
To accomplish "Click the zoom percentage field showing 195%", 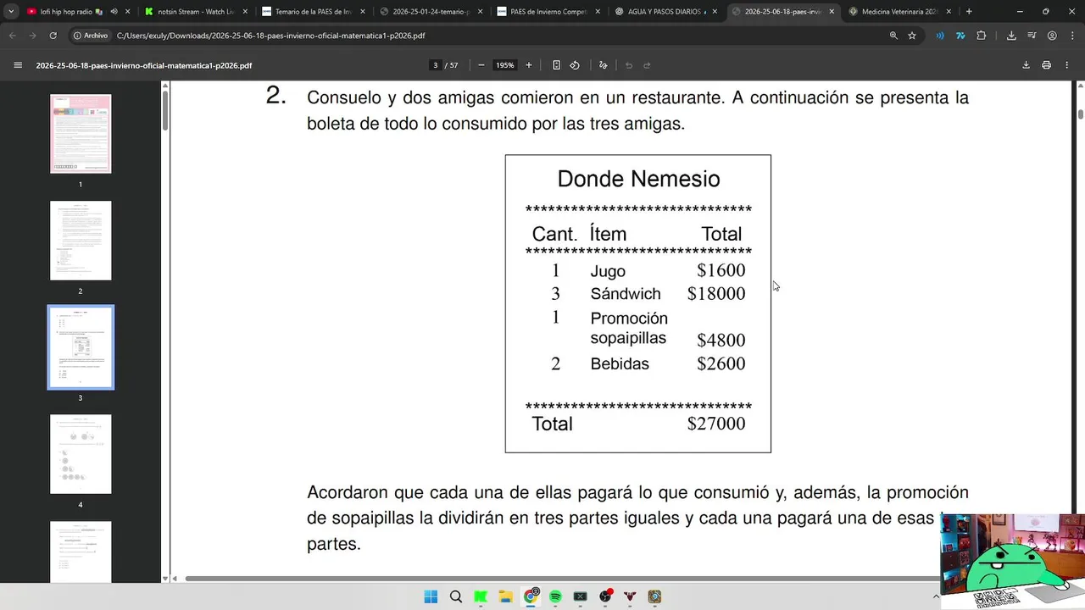I will coord(505,65).
